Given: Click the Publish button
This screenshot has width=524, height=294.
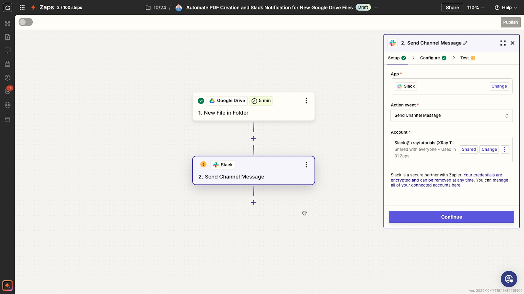Looking at the screenshot, I should 511,22.
